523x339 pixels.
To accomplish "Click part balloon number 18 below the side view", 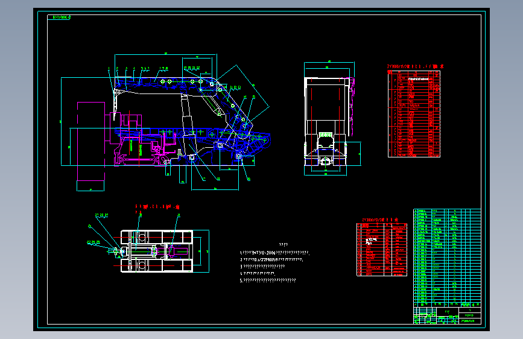I will tap(218, 179).
